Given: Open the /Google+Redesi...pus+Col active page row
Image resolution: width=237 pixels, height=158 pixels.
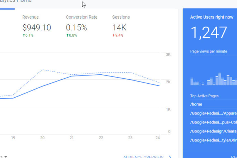Looking at the screenshot, I should [x=213, y=122].
